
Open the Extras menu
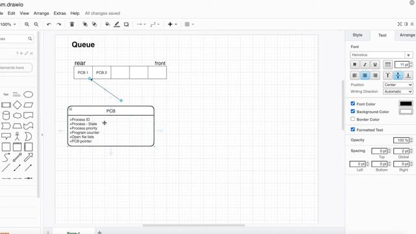[60, 13]
